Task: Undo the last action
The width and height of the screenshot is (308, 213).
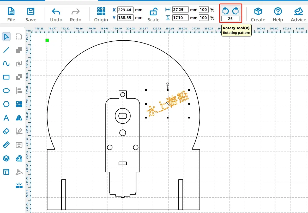Action: (56, 15)
